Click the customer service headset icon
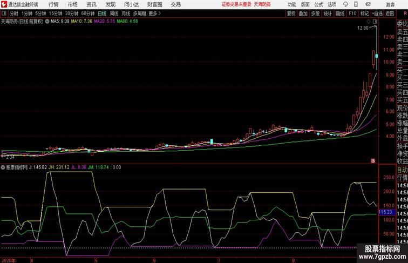 345,4
